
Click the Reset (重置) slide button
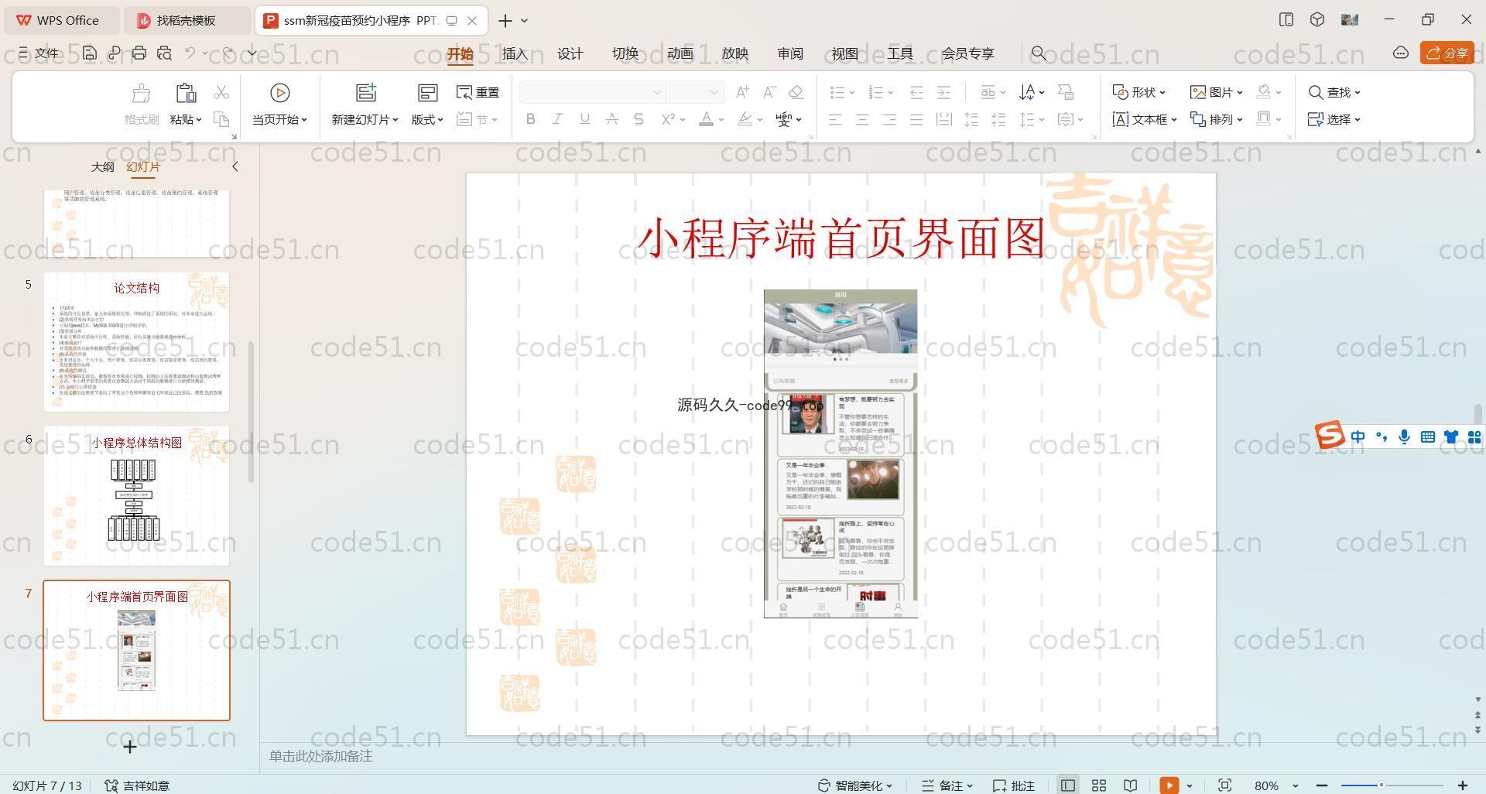pos(478,92)
